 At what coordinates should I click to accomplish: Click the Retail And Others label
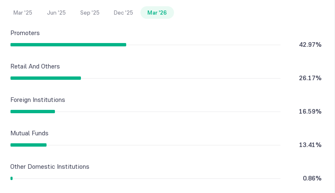pyautogui.click(x=35, y=66)
